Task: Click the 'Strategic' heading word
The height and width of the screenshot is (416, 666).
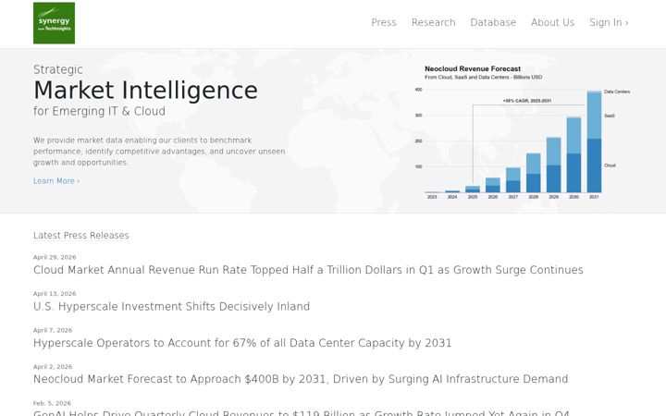Action: (x=58, y=69)
